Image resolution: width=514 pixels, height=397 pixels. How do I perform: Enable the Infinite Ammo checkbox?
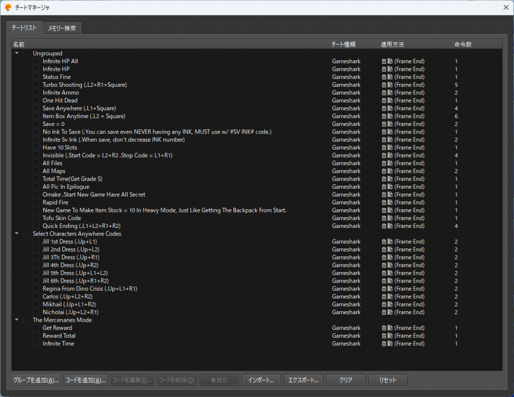pyautogui.click(x=36, y=92)
